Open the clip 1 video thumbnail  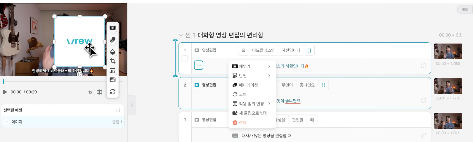pyautogui.click(x=448, y=51)
